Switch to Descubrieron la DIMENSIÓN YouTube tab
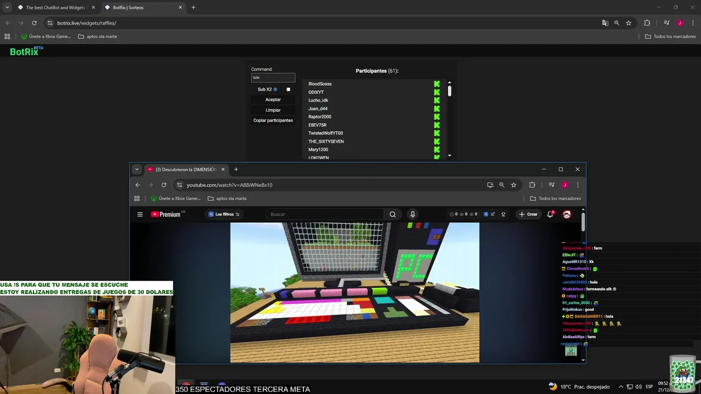Screen dimensions: 701x394 (x=185, y=170)
